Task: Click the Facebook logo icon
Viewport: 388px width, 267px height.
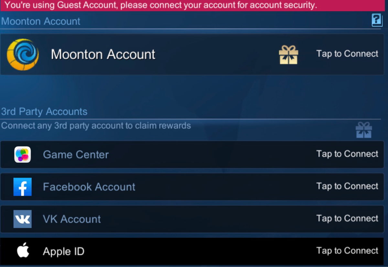Action: [23, 187]
